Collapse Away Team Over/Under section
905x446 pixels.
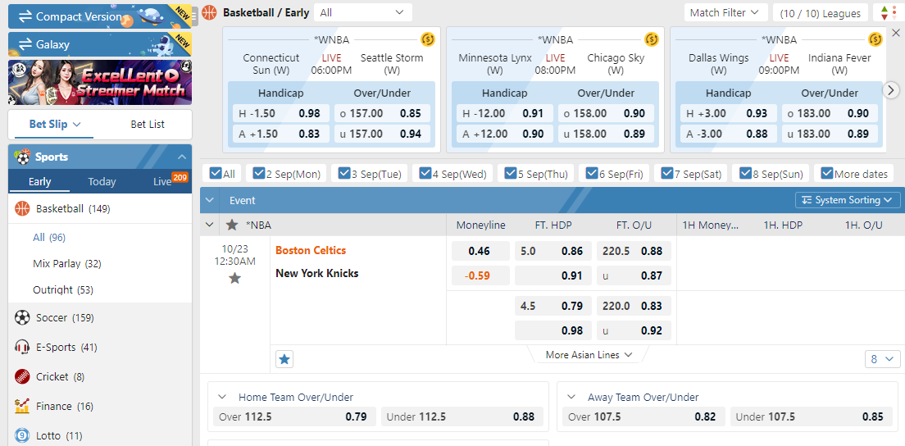(571, 397)
